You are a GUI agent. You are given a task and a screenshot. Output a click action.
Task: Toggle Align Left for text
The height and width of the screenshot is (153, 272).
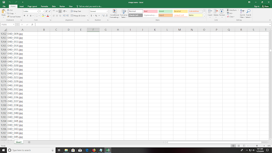click(54, 16)
